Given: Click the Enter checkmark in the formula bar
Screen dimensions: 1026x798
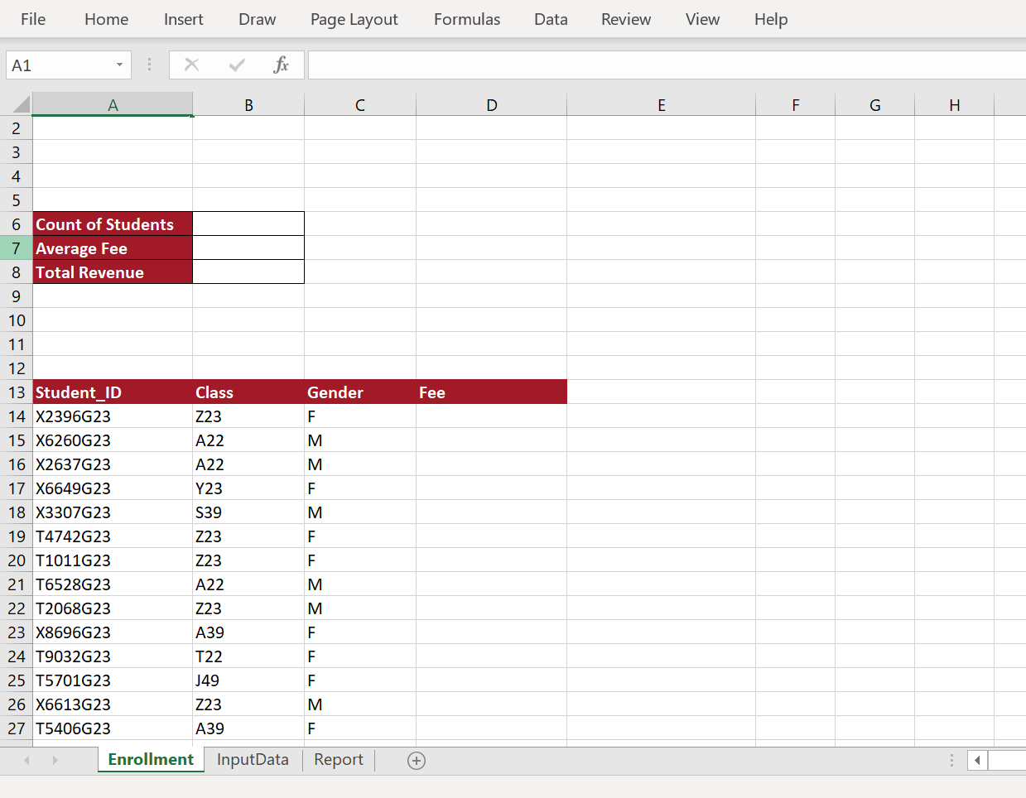Looking at the screenshot, I should [x=237, y=65].
